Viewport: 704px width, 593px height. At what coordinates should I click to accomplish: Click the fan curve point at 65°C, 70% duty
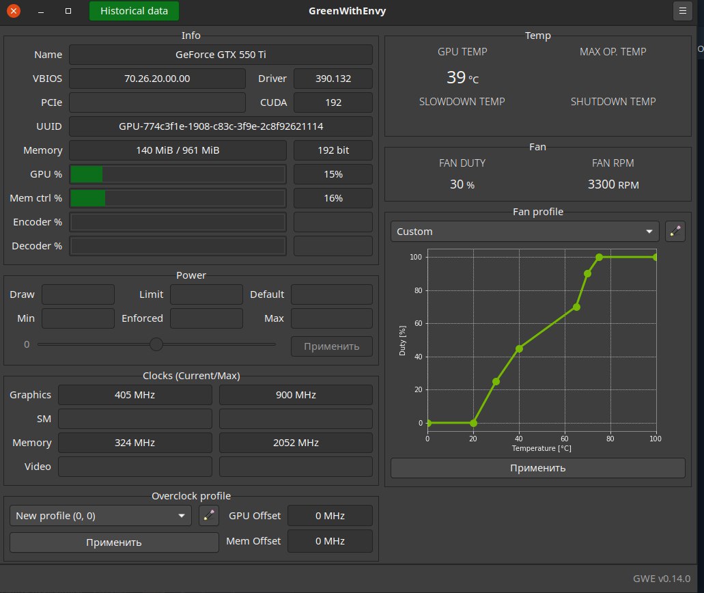pos(576,307)
